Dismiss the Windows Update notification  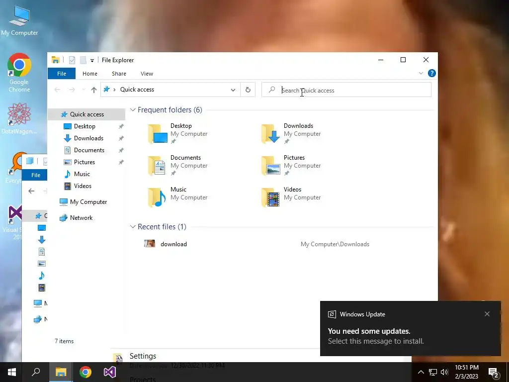(x=487, y=314)
